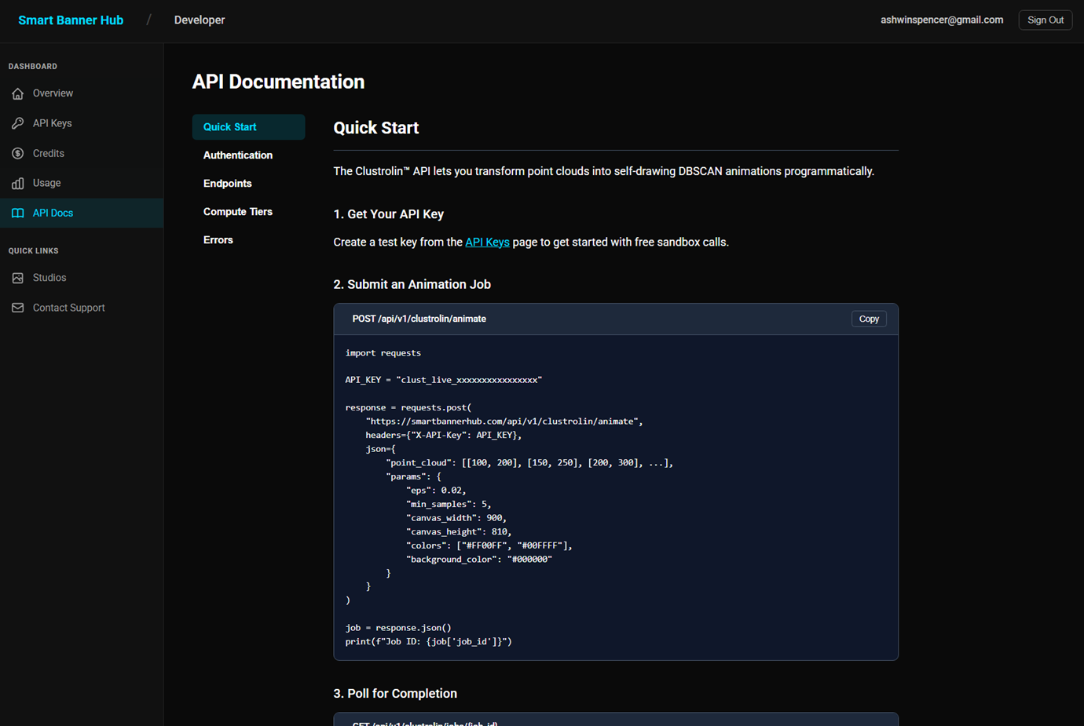The width and height of the screenshot is (1084, 726).
Task: Click the picture icon next to Studios
Action: coord(17,278)
